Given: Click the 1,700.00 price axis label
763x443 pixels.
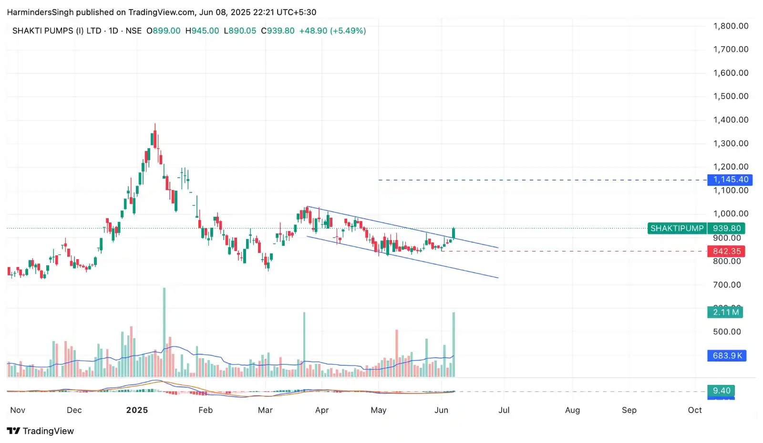Looking at the screenshot, I should 731,49.
